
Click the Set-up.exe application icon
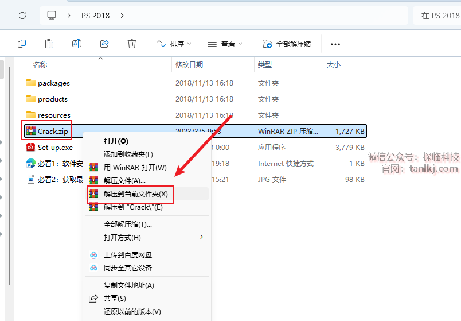(31, 147)
